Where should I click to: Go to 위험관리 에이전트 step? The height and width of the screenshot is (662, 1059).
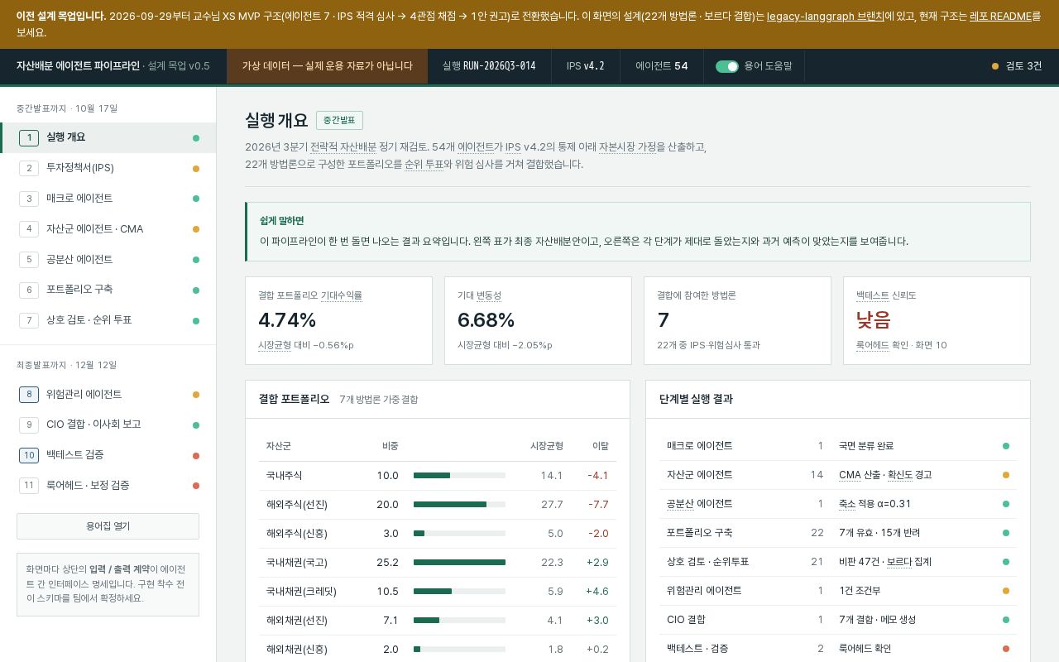[x=108, y=395]
